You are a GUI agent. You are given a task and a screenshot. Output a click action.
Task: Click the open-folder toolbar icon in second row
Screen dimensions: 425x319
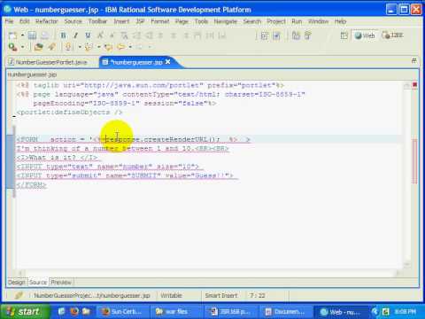38,47
